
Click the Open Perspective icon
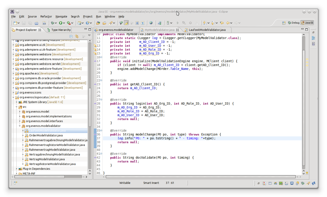click(x=284, y=23)
